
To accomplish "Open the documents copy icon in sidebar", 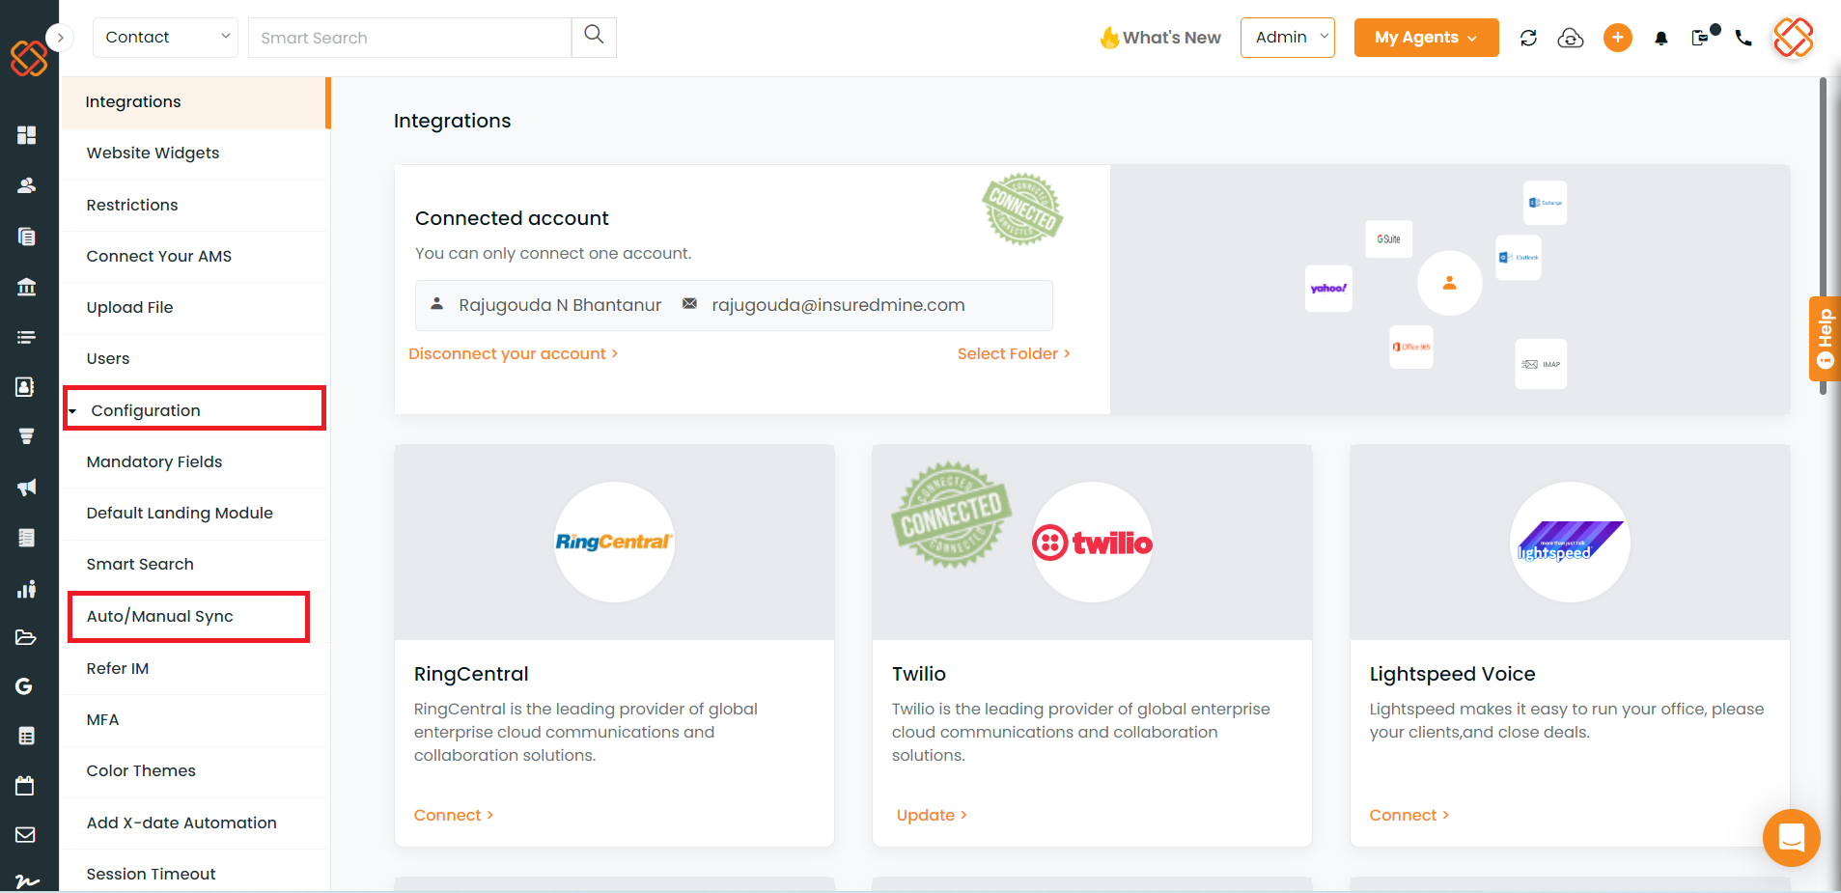I will click(x=27, y=237).
